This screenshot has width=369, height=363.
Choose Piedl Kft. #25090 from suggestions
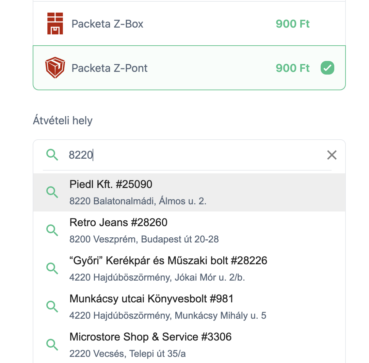pyautogui.click(x=111, y=185)
